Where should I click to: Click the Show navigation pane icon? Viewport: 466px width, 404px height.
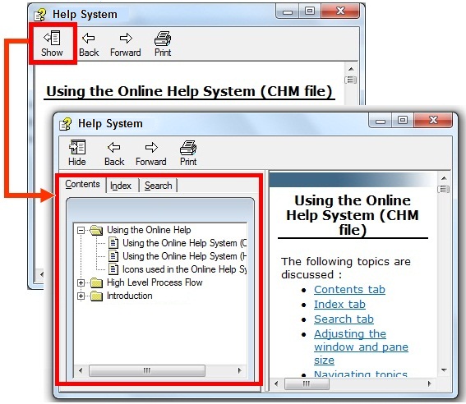(x=53, y=38)
